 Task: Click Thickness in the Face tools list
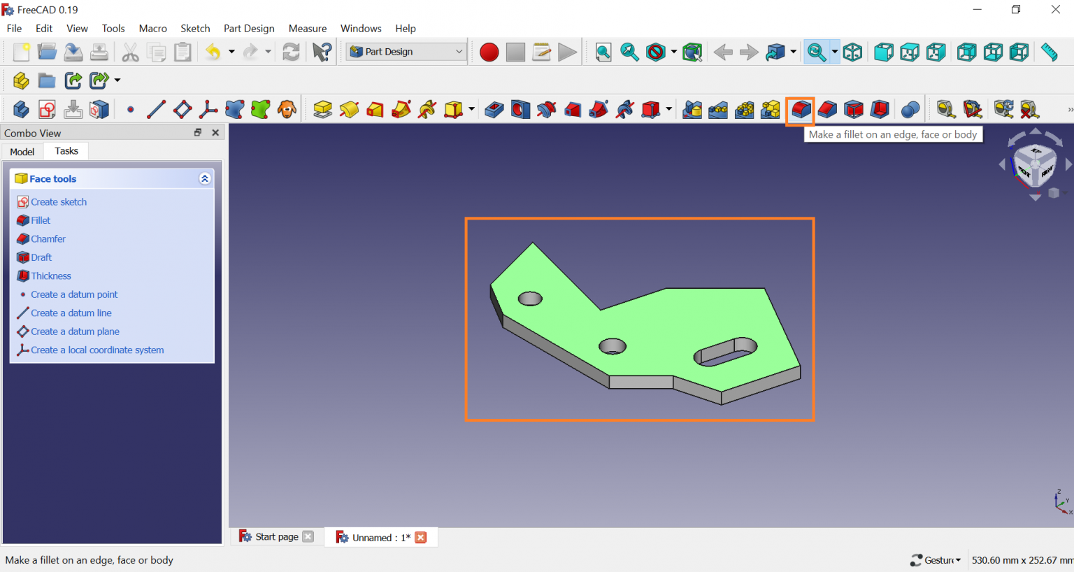pyautogui.click(x=50, y=276)
